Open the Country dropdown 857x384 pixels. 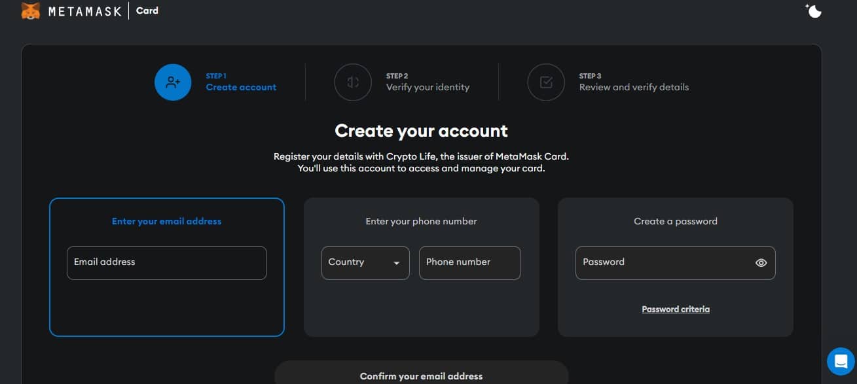click(x=365, y=263)
